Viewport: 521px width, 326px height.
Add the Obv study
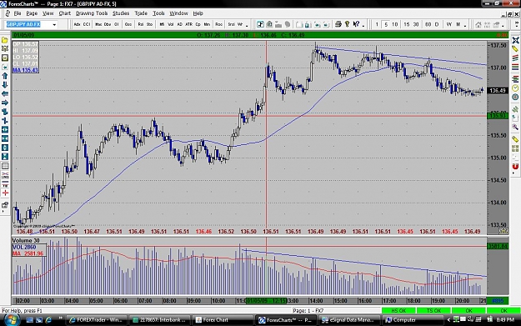pyautogui.click(x=108, y=24)
